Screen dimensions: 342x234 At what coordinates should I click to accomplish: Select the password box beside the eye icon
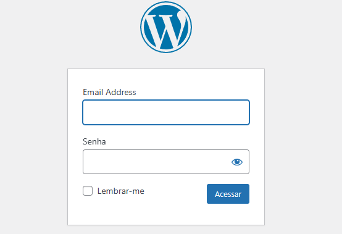point(157,162)
